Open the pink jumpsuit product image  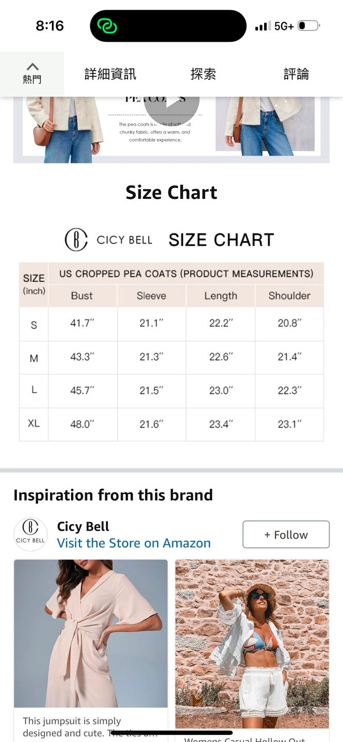pyautogui.click(x=91, y=633)
